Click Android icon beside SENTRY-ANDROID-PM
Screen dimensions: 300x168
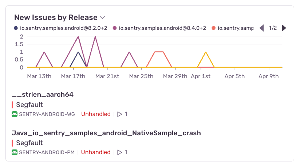tap(15, 152)
